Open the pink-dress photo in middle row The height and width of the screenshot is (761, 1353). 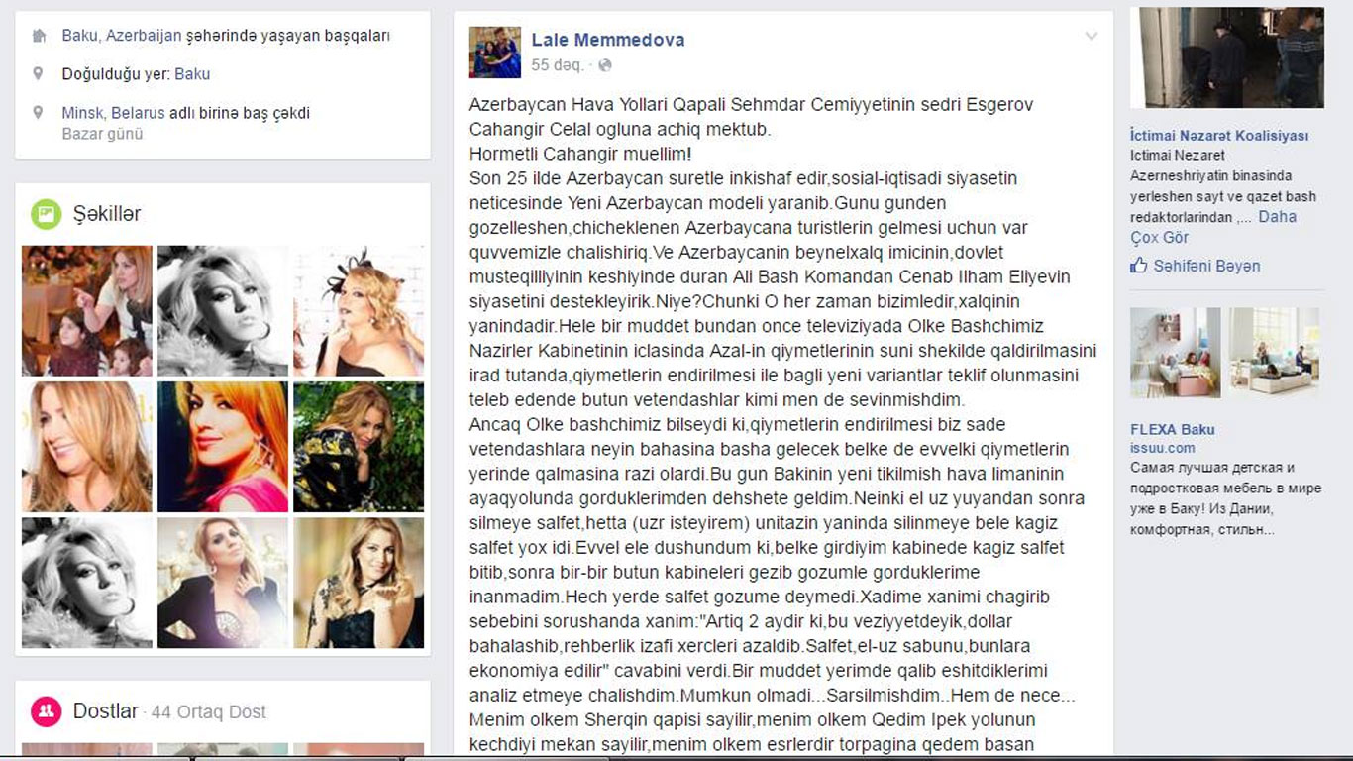pos(223,447)
